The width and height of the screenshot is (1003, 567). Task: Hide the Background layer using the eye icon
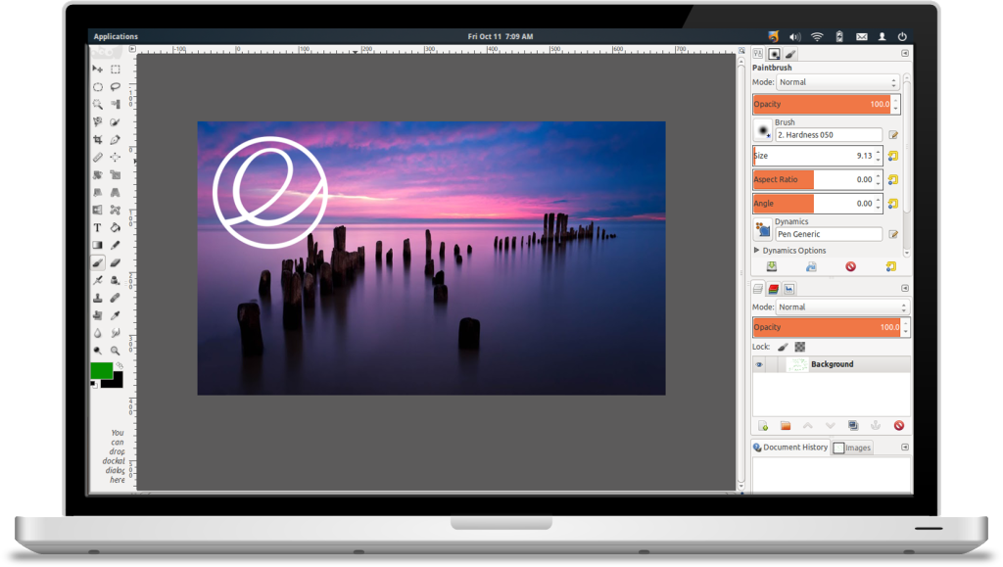coord(759,364)
